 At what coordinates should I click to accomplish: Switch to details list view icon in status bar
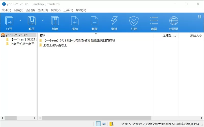(x=98, y=124)
